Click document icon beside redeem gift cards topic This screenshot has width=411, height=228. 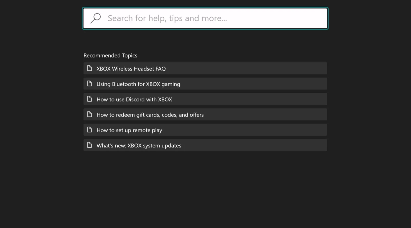(x=89, y=114)
